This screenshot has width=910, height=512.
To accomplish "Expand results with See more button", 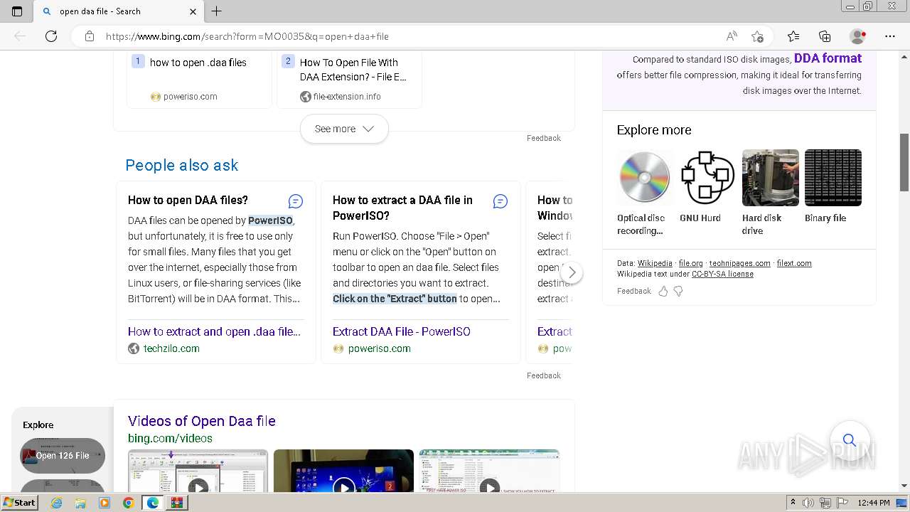I will 344,129.
